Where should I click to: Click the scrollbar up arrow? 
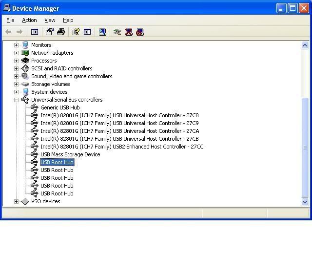click(x=305, y=45)
